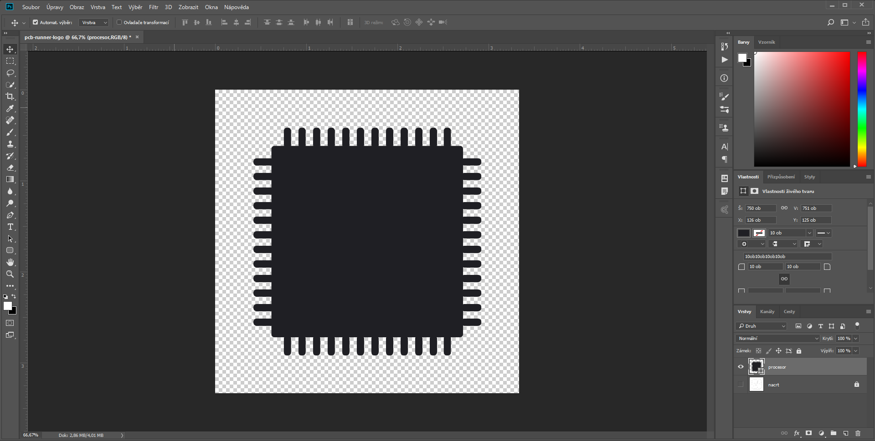
Task: Select the Crop tool
Action: pos(10,96)
